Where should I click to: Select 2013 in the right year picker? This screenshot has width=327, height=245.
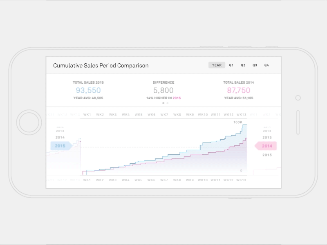point(268,138)
